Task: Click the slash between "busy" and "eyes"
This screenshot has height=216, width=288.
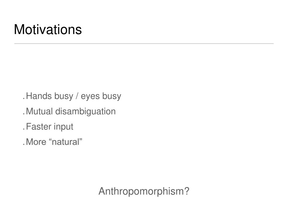Action: click(77, 96)
